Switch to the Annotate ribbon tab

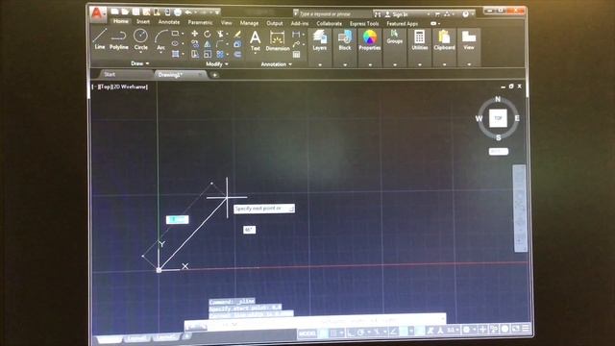(x=169, y=22)
